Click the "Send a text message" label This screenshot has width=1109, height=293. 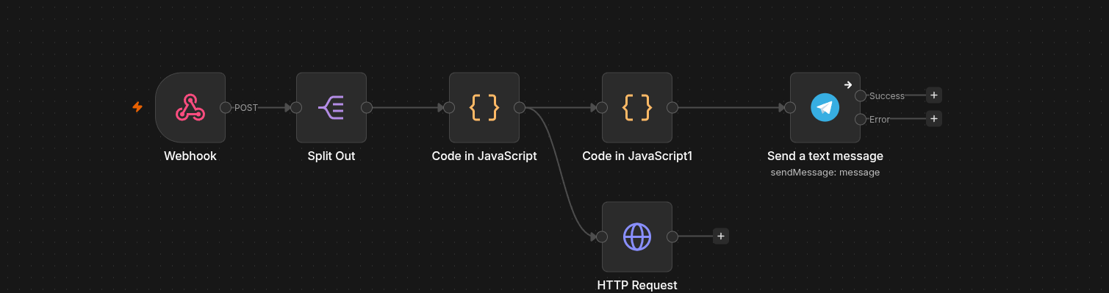click(825, 156)
